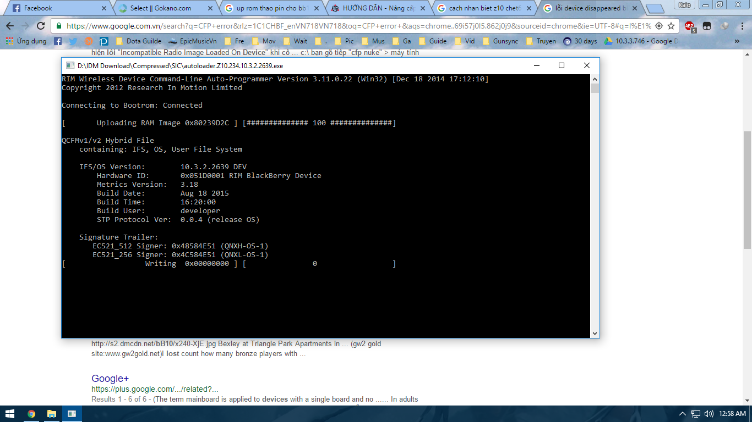Close the Gokano.com tab
The image size is (752, 422).
211,8
